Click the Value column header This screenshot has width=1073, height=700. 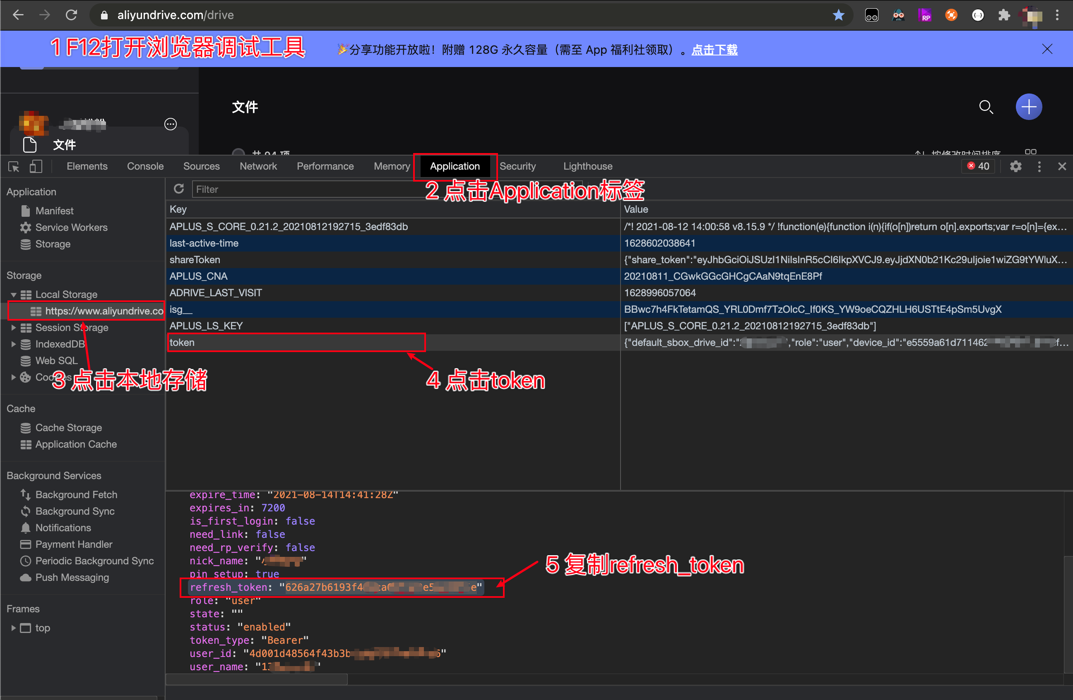(846, 209)
